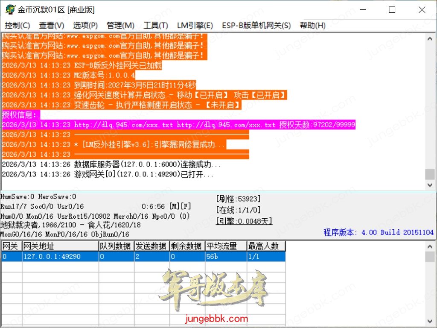Open the 帮助(H) menu

(x=312, y=26)
